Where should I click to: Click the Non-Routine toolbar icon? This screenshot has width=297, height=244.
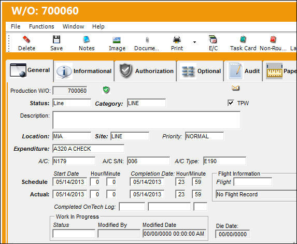coord(273,39)
